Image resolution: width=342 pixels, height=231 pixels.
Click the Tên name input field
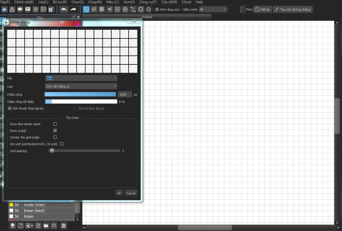tap(81, 78)
